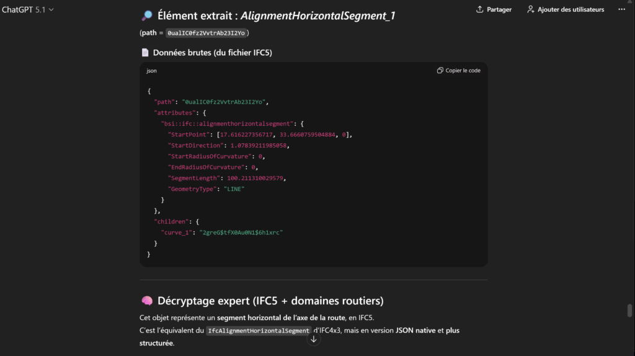Click the IfcAlignmentHorizontalSegment inline code chip

[259, 331]
